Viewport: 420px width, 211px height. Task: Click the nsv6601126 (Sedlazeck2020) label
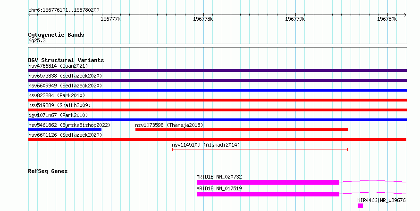[x=65, y=135]
